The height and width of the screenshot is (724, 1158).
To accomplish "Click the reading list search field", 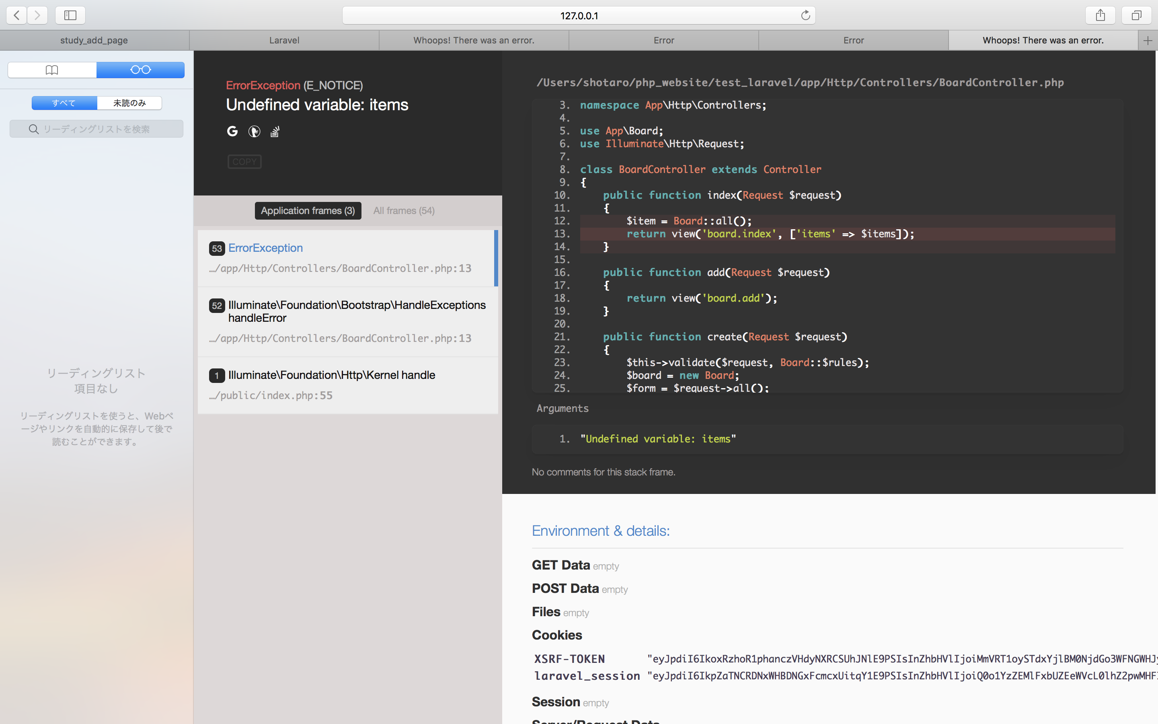I will point(96,129).
